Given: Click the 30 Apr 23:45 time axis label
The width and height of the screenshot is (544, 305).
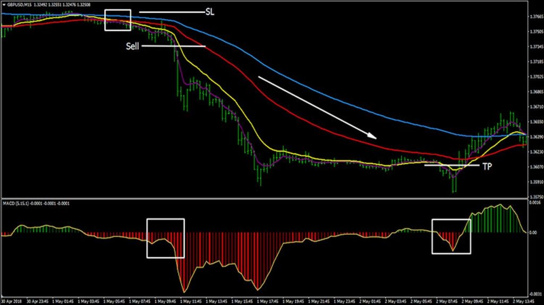Looking at the screenshot, I should 38,301.
